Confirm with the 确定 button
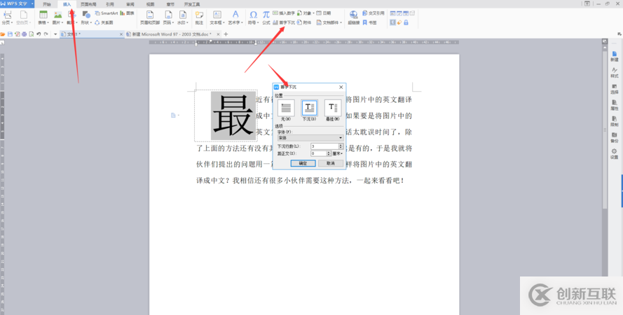The width and height of the screenshot is (623, 315). [303, 163]
